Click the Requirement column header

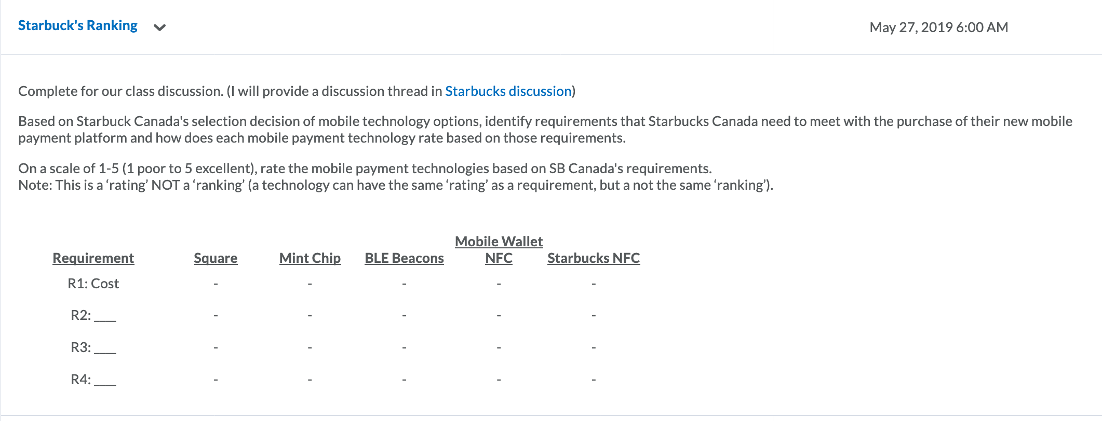(x=93, y=258)
